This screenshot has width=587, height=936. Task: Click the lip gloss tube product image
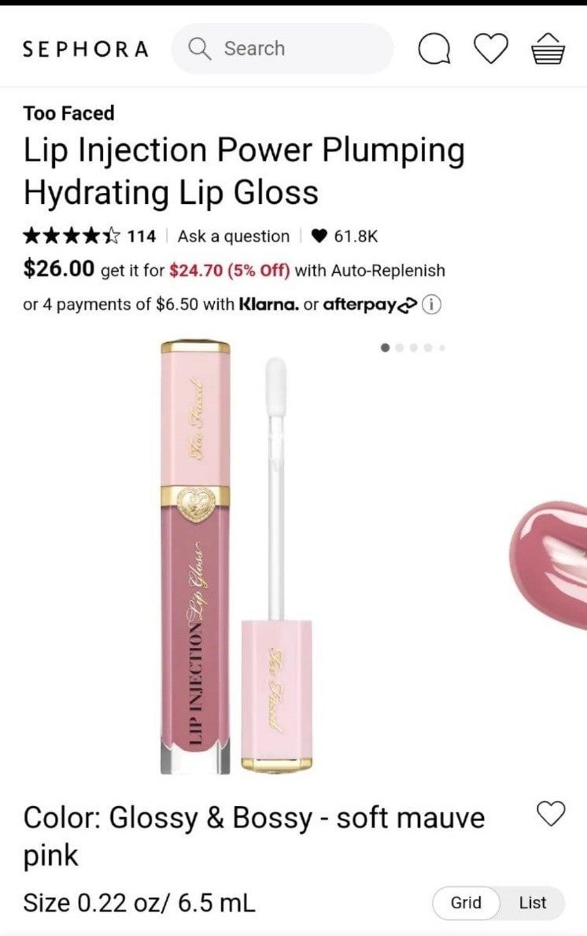236,557
